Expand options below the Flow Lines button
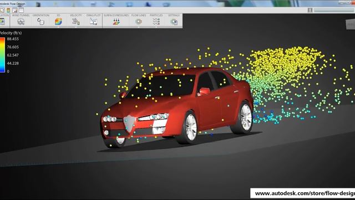 tap(139, 27)
